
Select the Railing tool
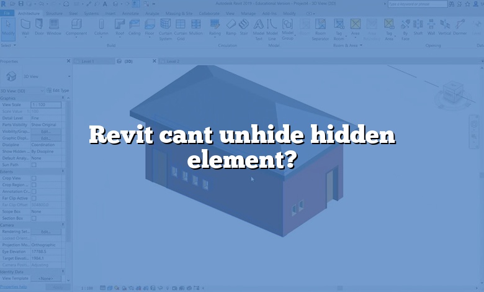[x=215, y=28]
